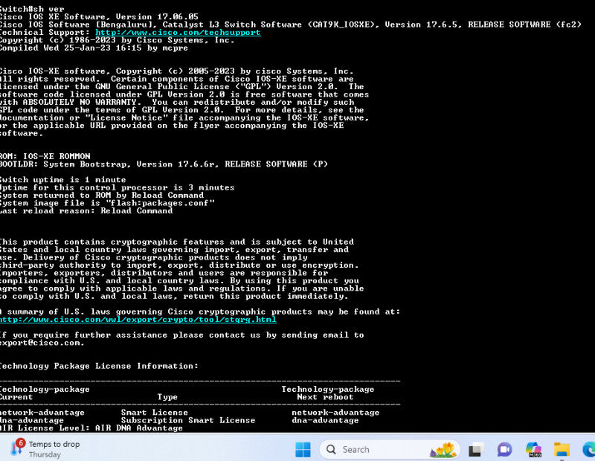Open the Windows Start menu
The height and width of the screenshot is (461, 595).
pyautogui.click(x=303, y=450)
